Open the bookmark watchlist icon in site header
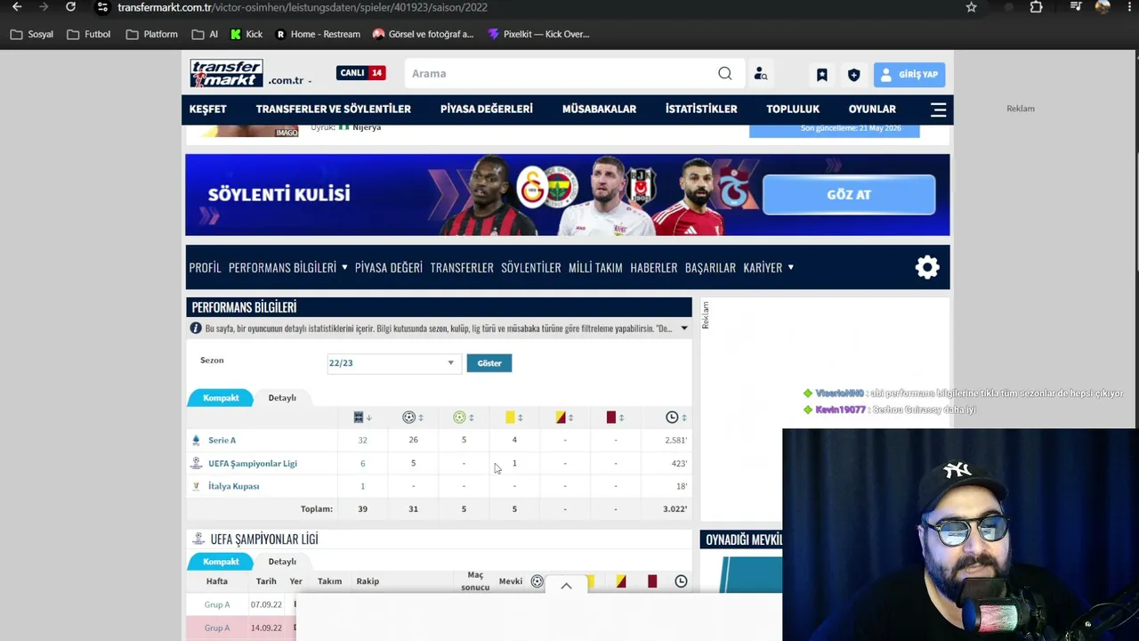Screen dimensions: 1139x641 click(822, 75)
